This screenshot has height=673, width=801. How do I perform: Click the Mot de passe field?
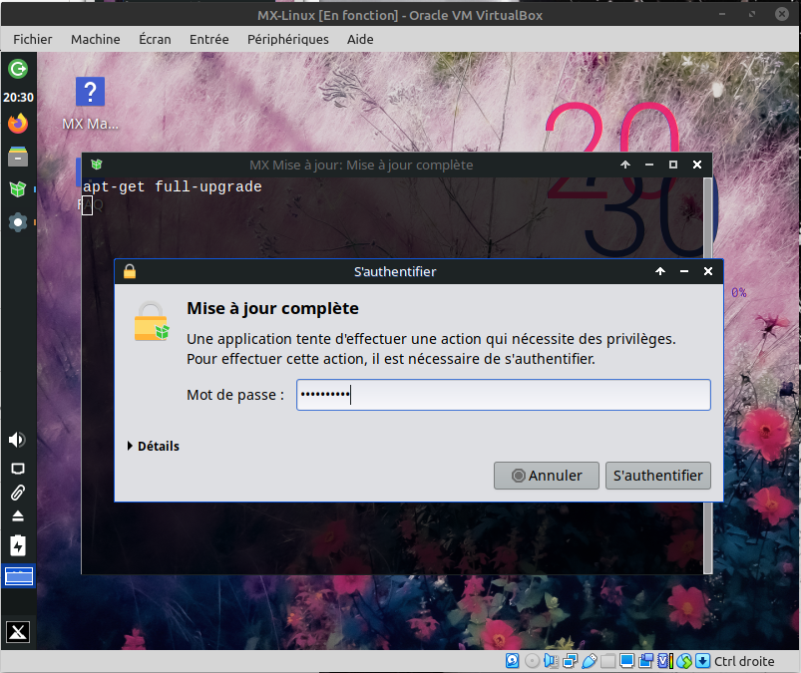pyautogui.click(x=503, y=395)
